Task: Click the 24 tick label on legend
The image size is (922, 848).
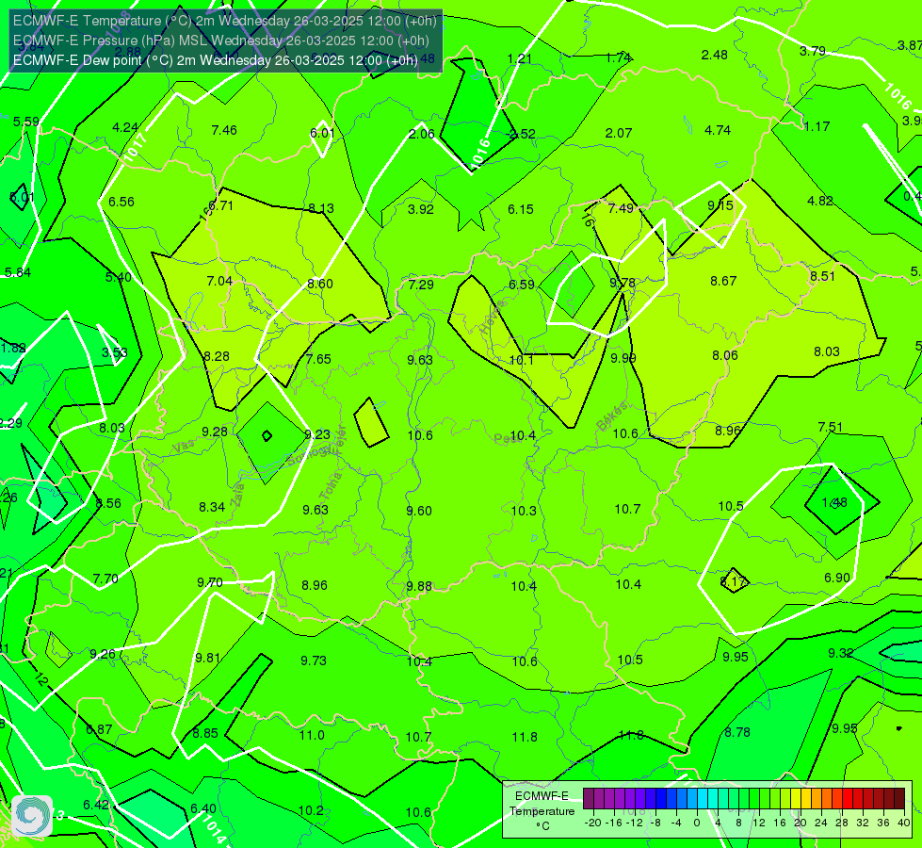Action: point(821,823)
